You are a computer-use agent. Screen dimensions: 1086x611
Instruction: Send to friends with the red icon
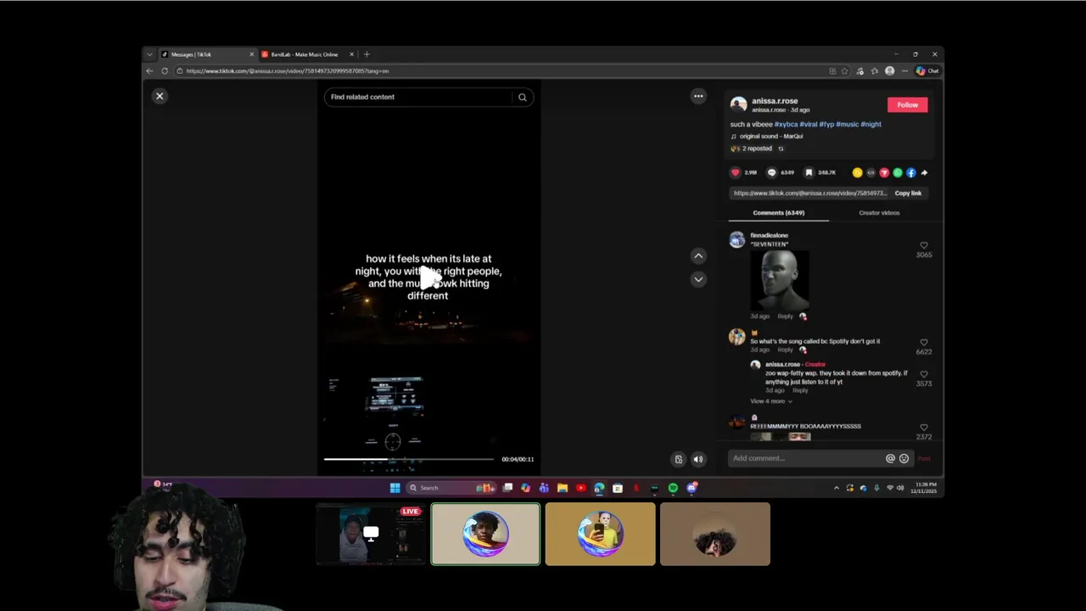coord(884,172)
